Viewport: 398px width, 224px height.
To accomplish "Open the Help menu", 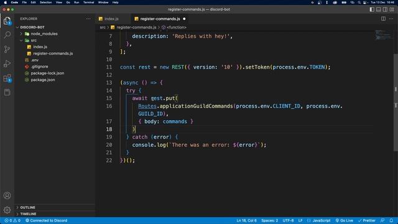I will point(115,2).
